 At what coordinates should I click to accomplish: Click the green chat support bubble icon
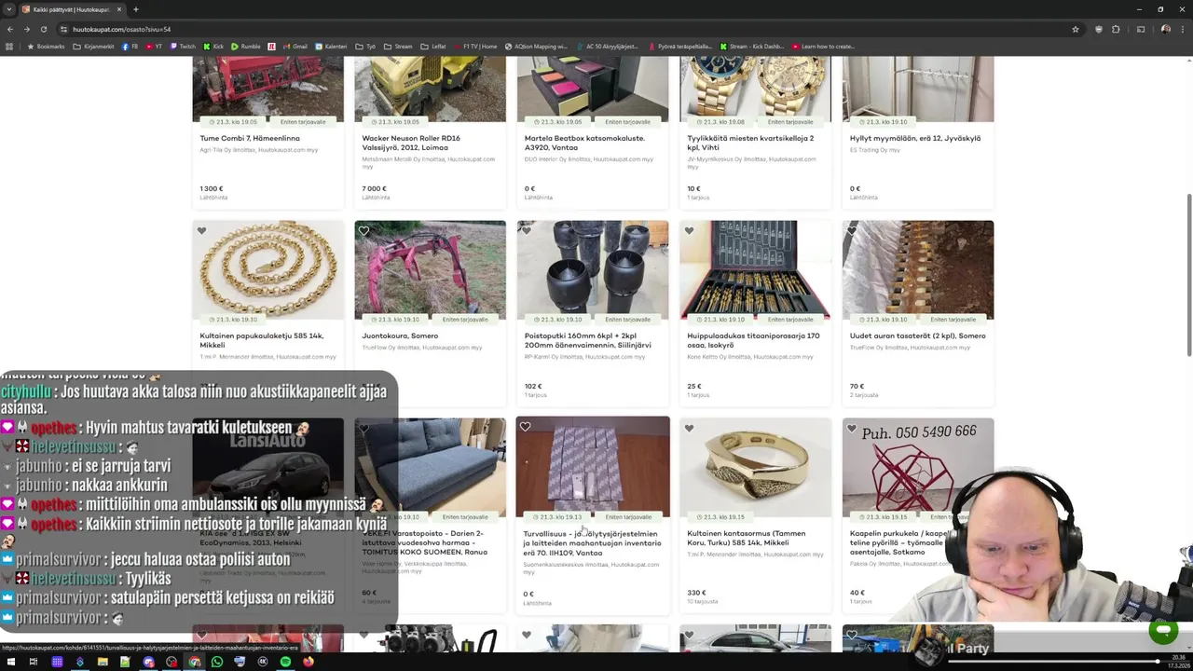click(1162, 631)
